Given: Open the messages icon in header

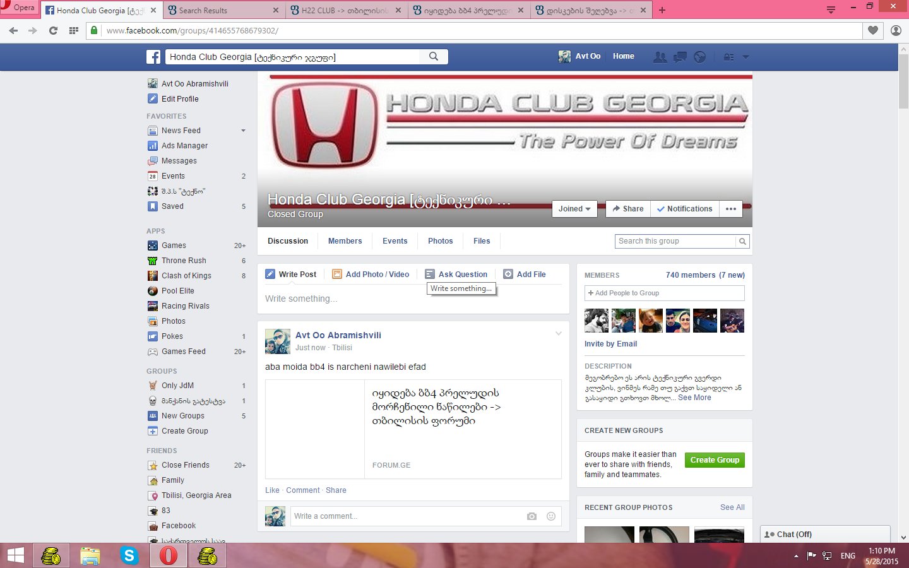Looking at the screenshot, I should click(x=680, y=57).
